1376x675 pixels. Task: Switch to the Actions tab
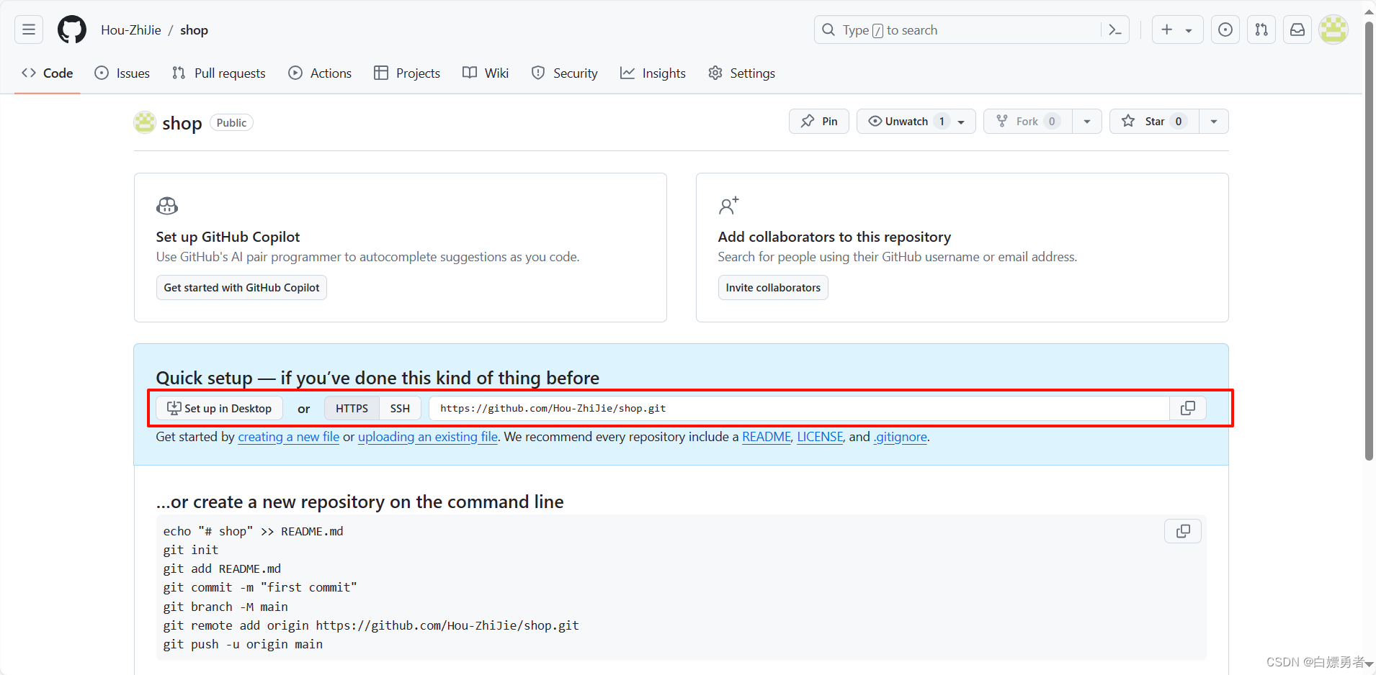(320, 73)
